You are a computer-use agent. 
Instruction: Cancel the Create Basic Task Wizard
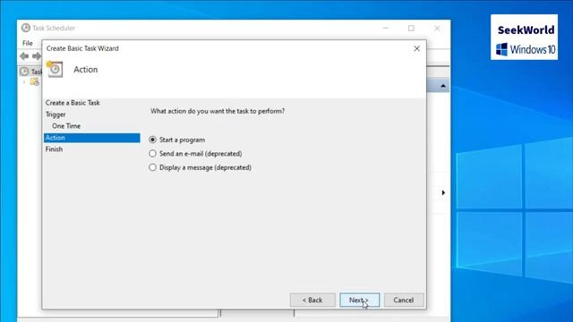(404, 301)
